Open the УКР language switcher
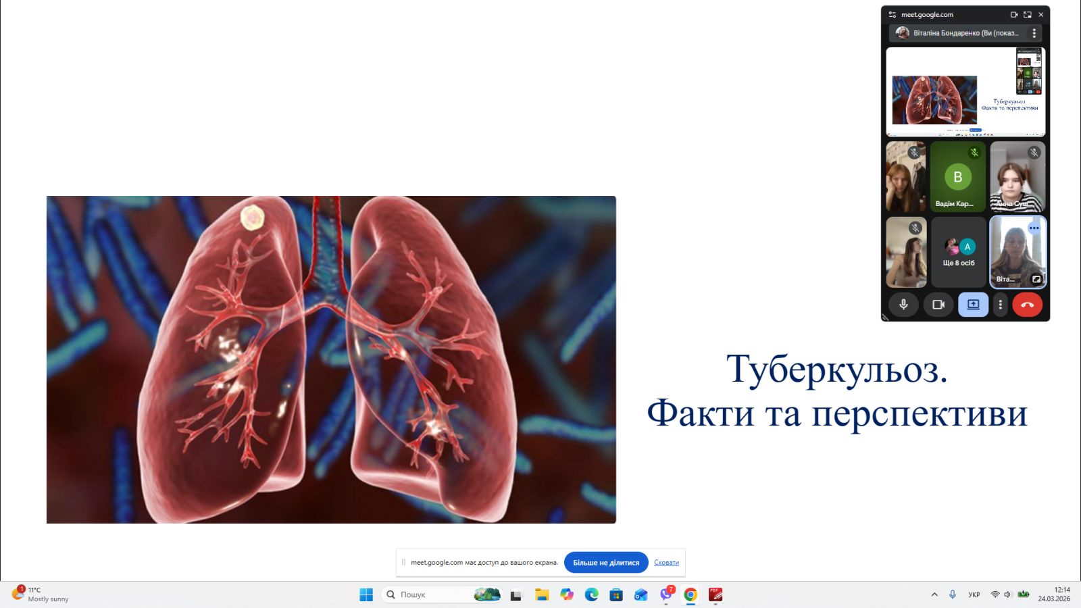1081x608 pixels. click(974, 594)
